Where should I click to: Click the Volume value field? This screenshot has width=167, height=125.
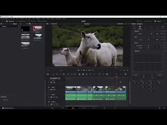pyautogui.click(x=157, y=34)
